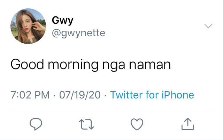Retweet the Good morning tweet
The image size is (223, 140).
pyautogui.click(x=86, y=124)
